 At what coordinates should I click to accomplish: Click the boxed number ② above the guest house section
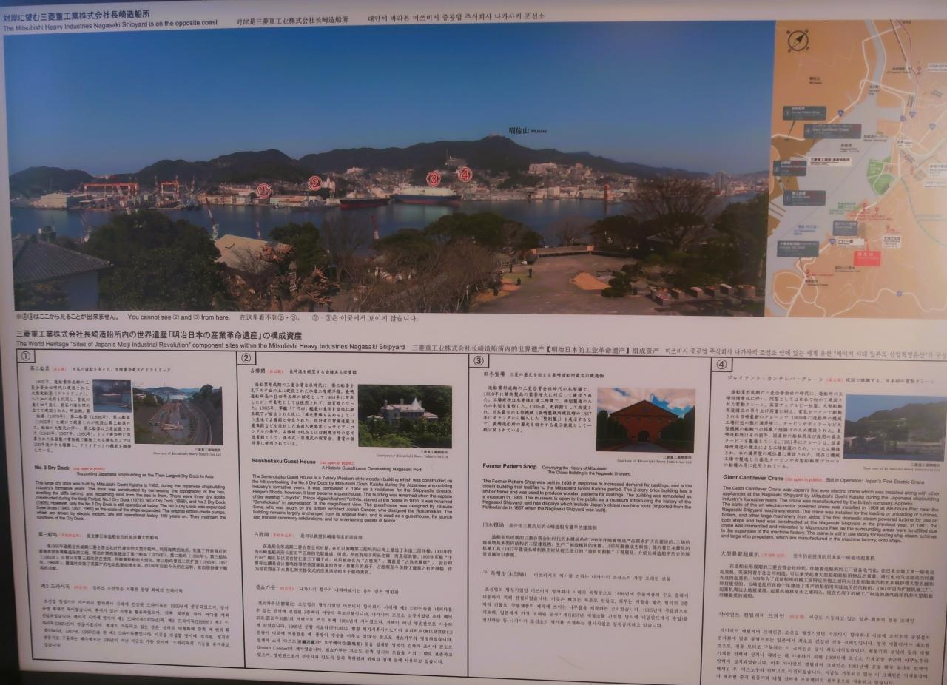[246, 357]
